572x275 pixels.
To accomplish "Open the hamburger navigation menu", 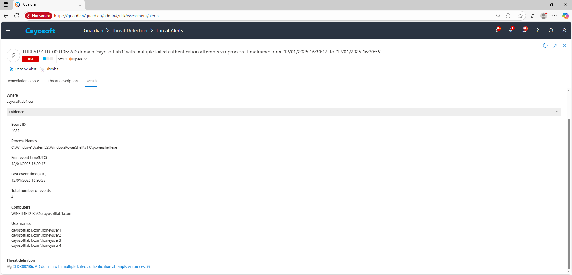I will (x=8, y=30).
